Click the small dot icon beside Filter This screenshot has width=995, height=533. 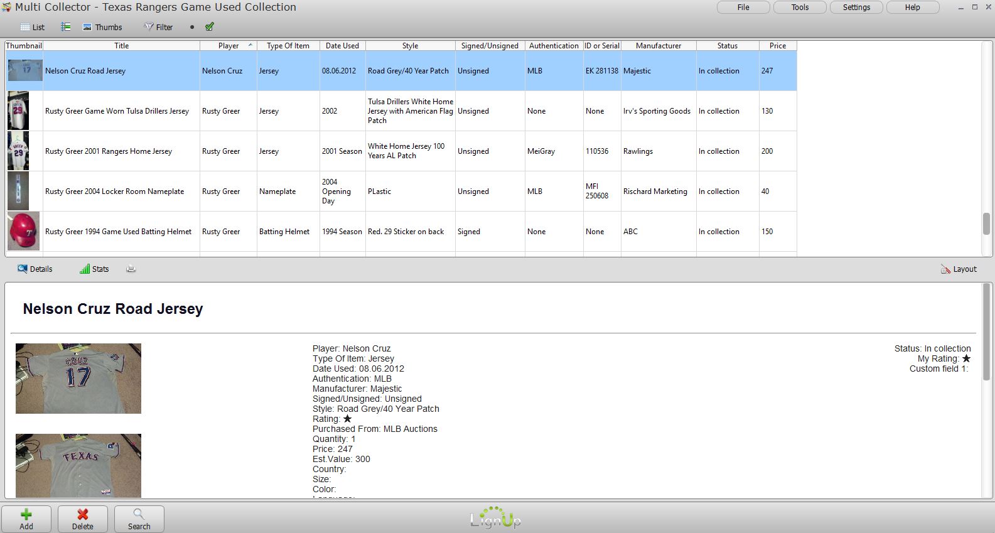pos(192,27)
